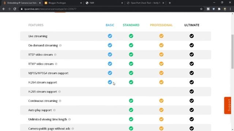This screenshot has height=131, width=234.
Task: Click the browser back arrow
Action: [4, 9]
